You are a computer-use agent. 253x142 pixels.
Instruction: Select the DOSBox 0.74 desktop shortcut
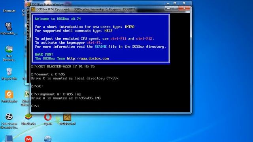67,119
